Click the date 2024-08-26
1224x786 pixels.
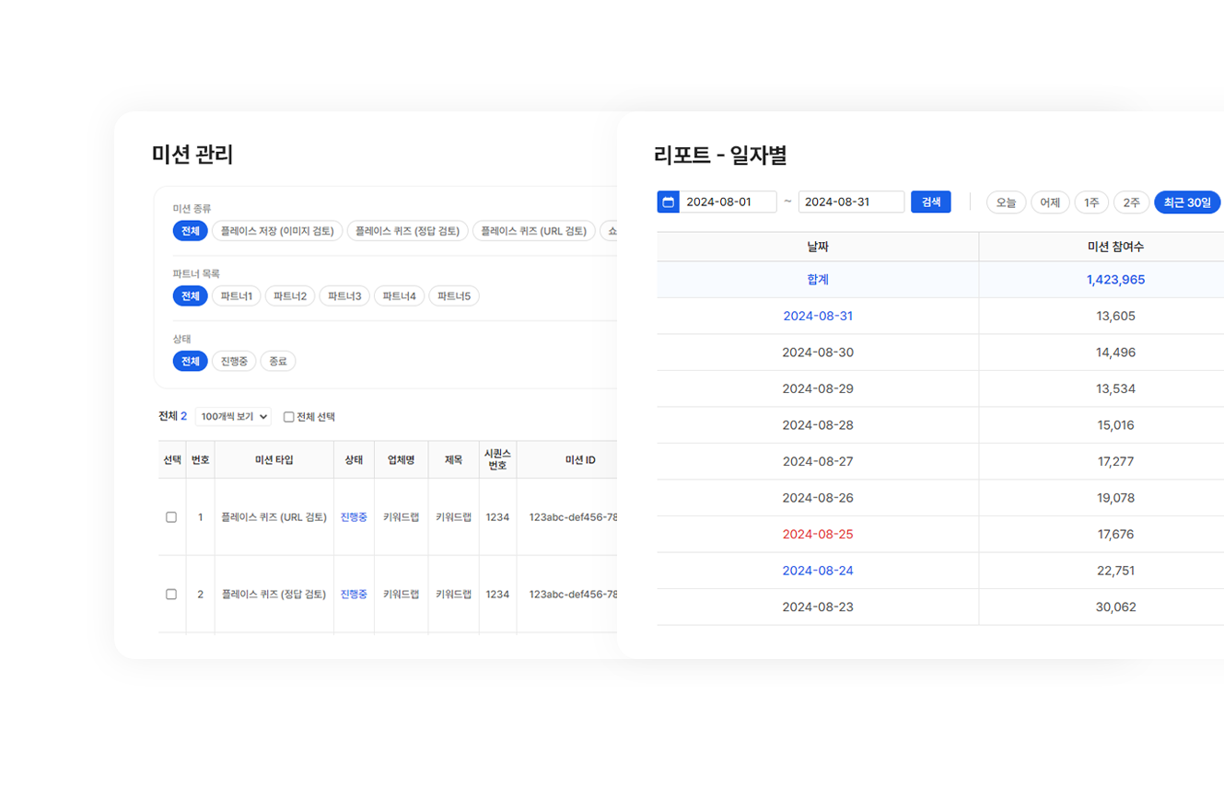coord(818,498)
